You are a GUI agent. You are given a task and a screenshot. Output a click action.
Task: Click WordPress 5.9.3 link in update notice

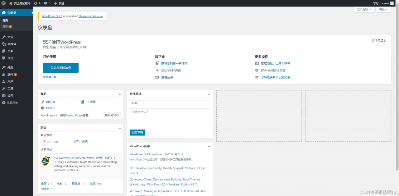(x=52, y=16)
